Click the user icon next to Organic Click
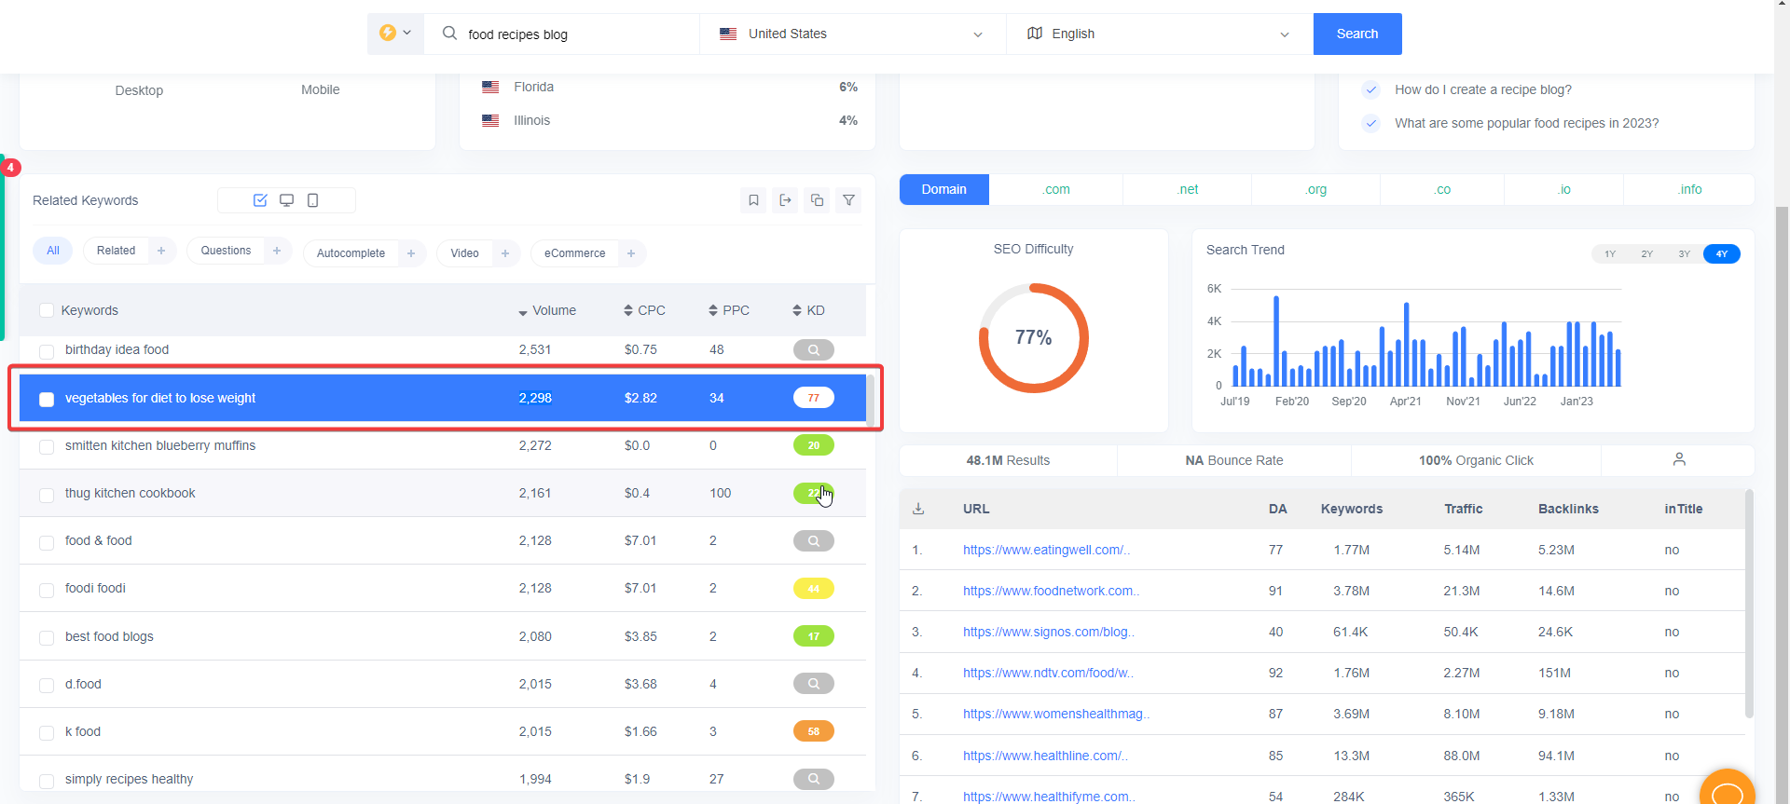 pos(1678,459)
